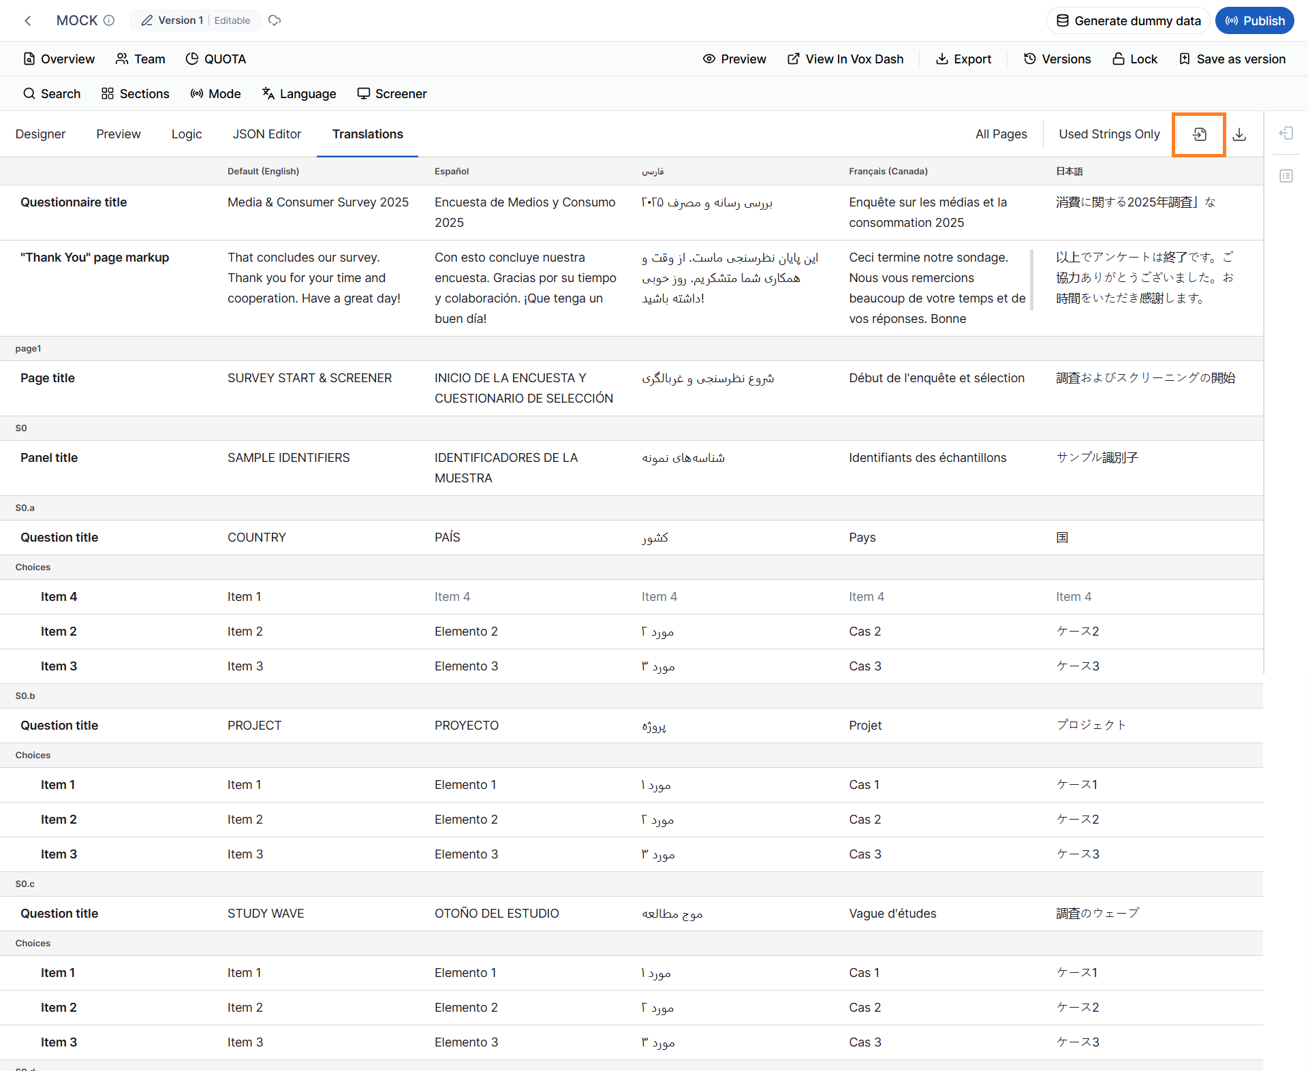Image resolution: width=1308 pixels, height=1071 pixels.
Task: Click the Français (Canada) column header
Action: [888, 171]
